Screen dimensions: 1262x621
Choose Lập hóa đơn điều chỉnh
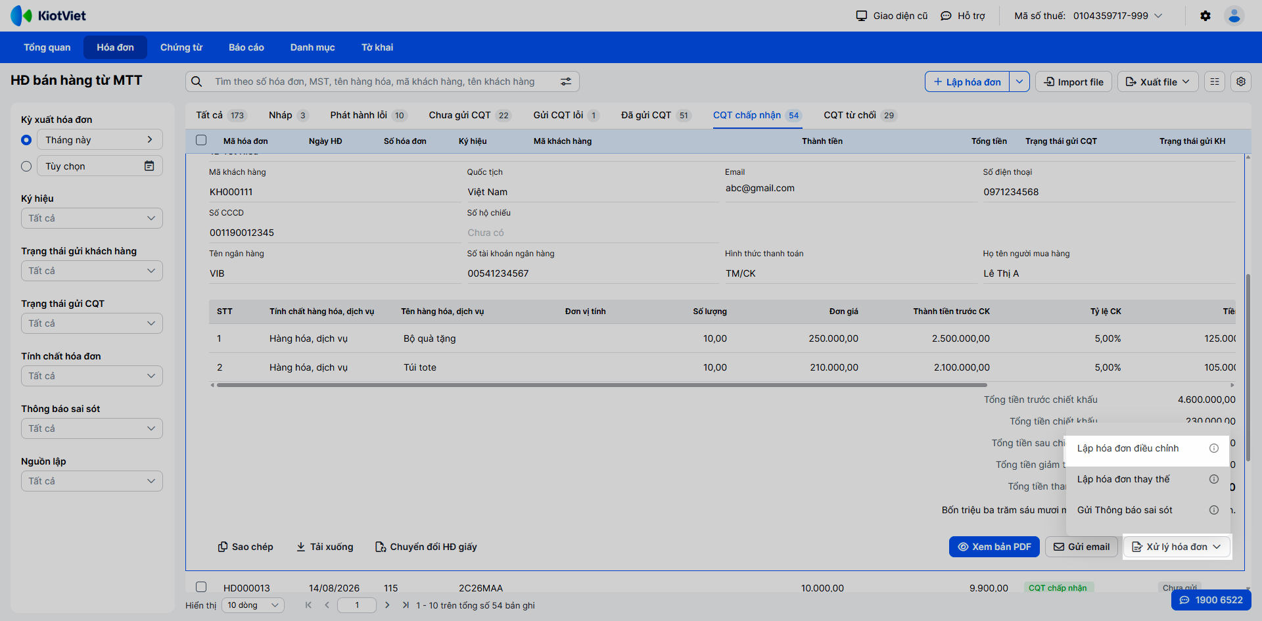tap(1128, 448)
